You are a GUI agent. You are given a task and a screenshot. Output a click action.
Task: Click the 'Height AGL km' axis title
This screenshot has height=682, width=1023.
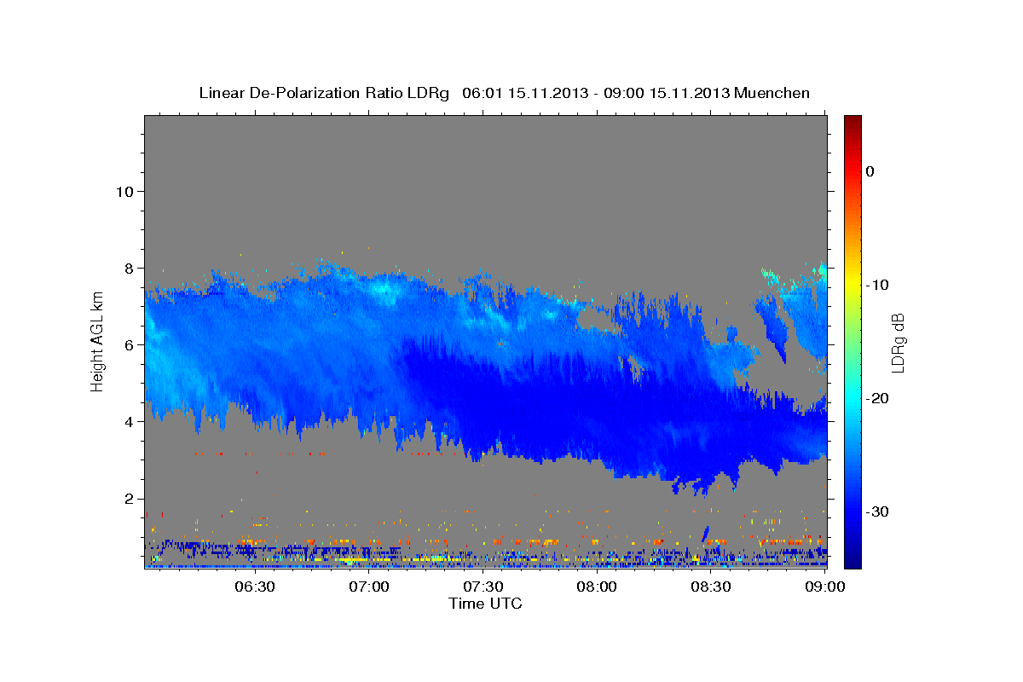[97, 341]
